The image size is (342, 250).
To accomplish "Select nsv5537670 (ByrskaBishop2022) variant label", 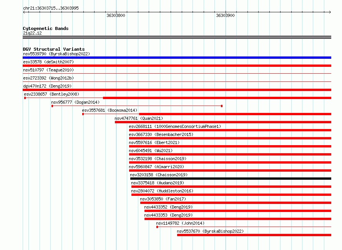I will (210, 231).
